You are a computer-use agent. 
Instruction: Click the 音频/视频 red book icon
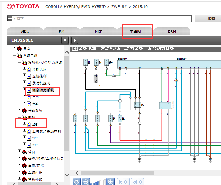tap(24, 159)
